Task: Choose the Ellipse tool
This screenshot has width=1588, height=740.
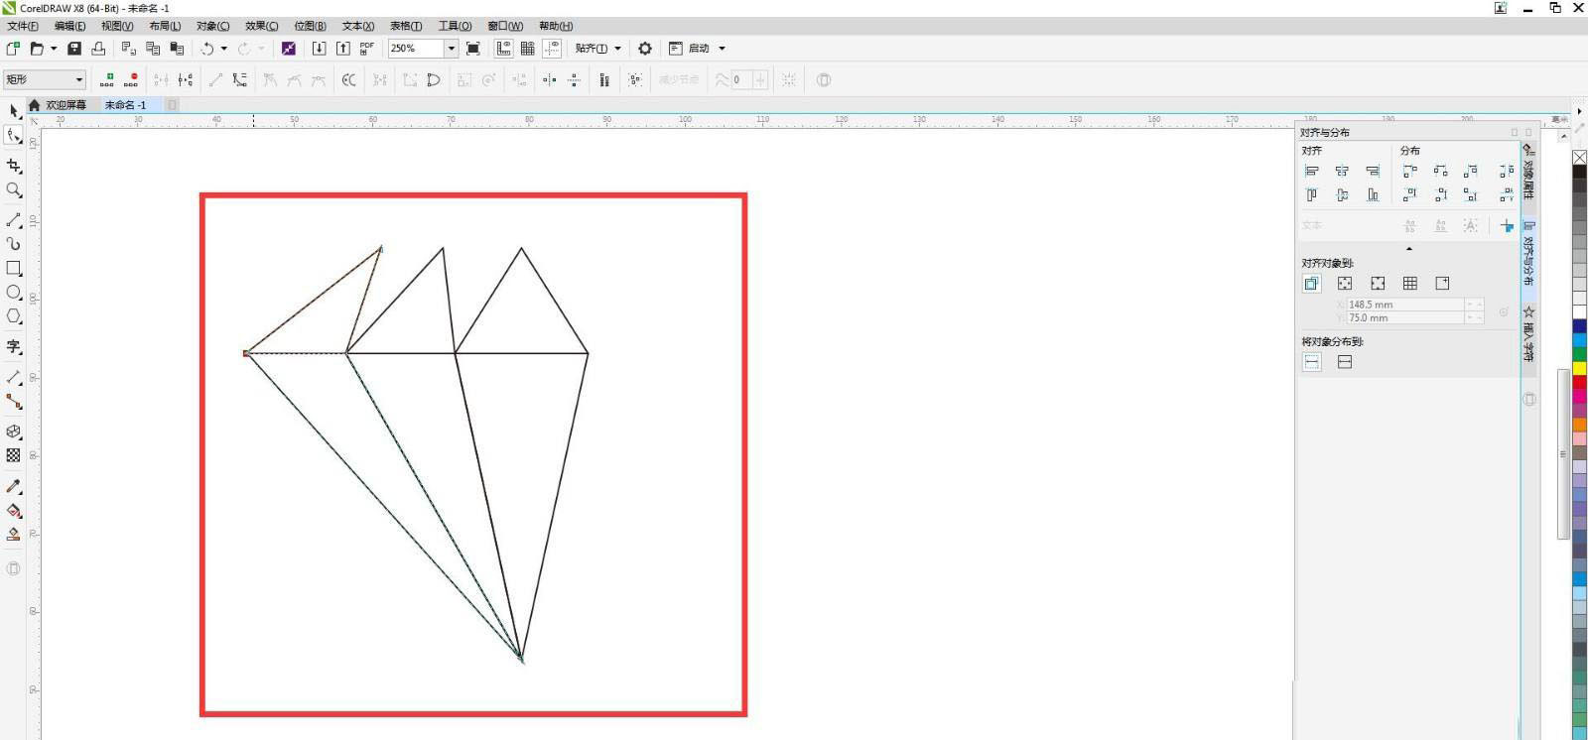Action: (x=14, y=293)
